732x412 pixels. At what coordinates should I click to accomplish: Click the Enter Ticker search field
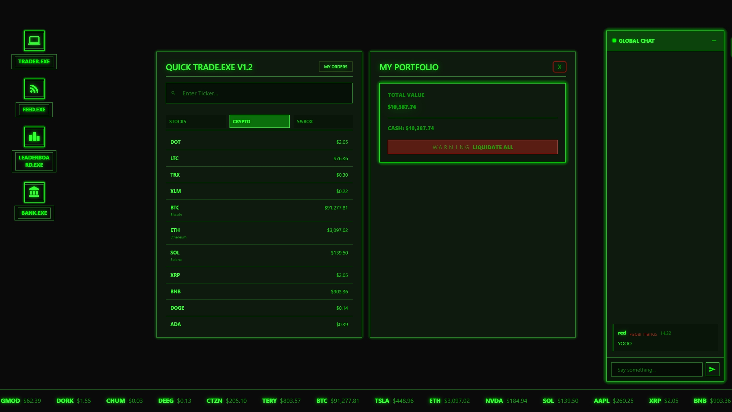coord(263,93)
